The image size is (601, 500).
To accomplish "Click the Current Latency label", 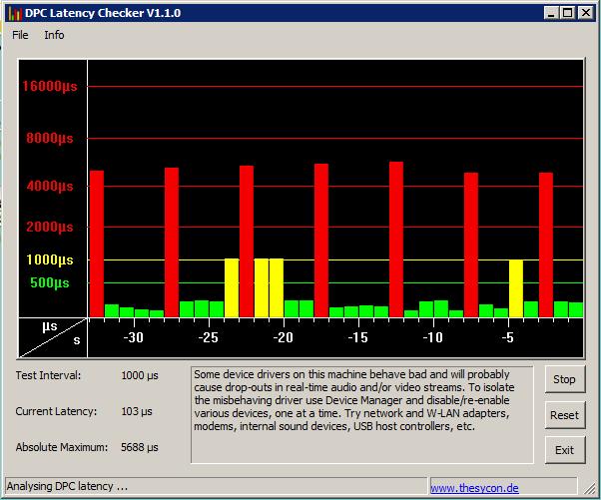I will coord(56,411).
